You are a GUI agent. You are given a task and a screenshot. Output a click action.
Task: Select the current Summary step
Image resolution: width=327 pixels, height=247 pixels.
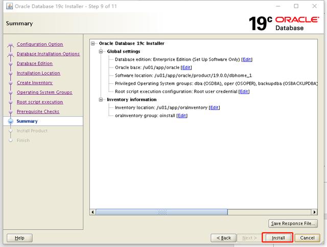[x=27, y=121]
